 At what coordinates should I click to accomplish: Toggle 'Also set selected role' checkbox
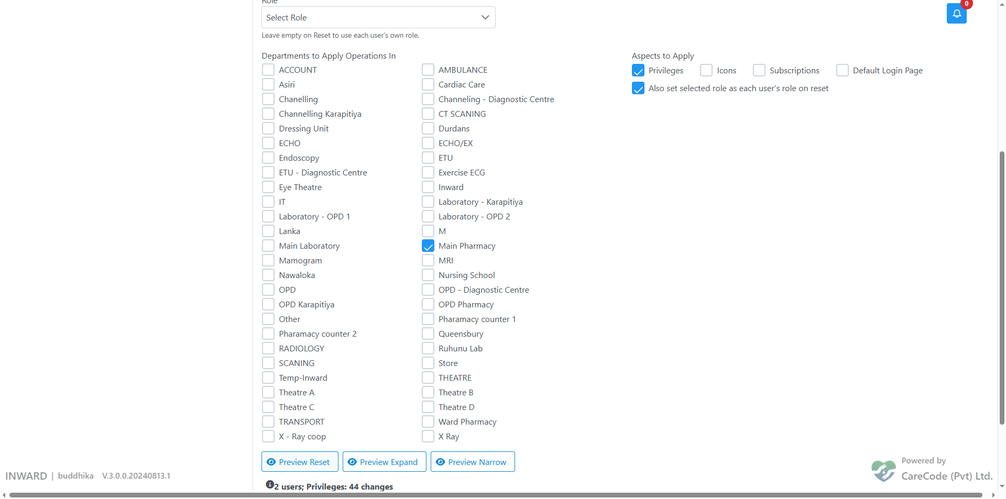pyautogui.click(x=638, y=88)
